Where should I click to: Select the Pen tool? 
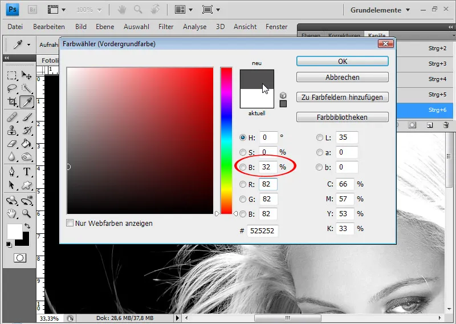(x=11, y=172)
